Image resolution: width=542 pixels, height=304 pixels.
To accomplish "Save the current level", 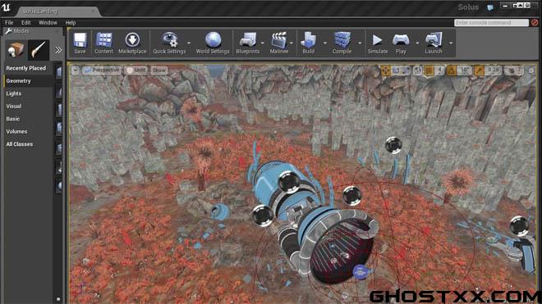I will (80, 43).
